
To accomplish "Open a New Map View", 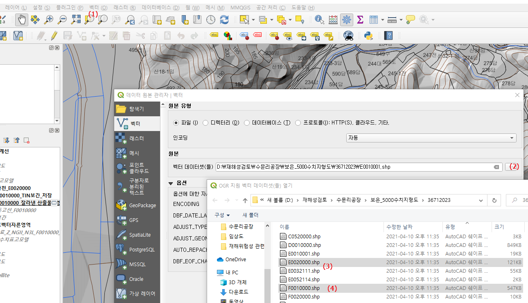I will coord(157,19).
